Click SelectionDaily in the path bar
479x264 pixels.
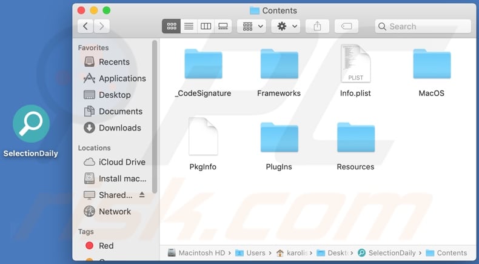pos(386,253)
